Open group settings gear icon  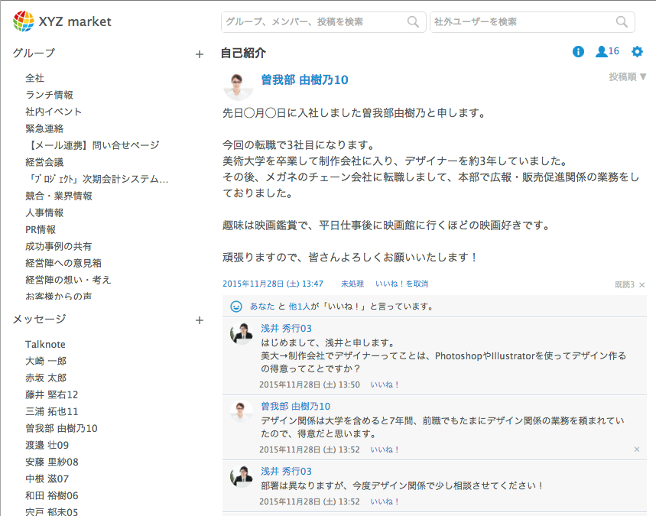(x=637, y=51)
